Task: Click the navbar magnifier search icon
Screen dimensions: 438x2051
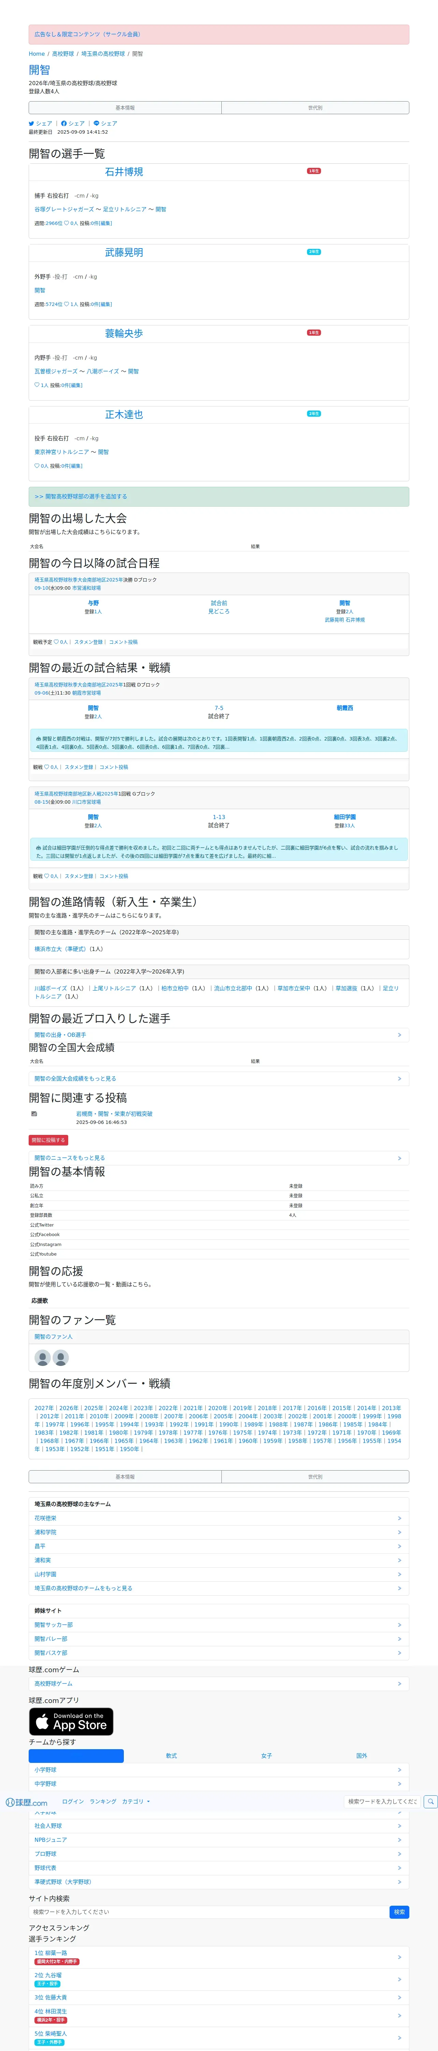Action: point(430,1801)
